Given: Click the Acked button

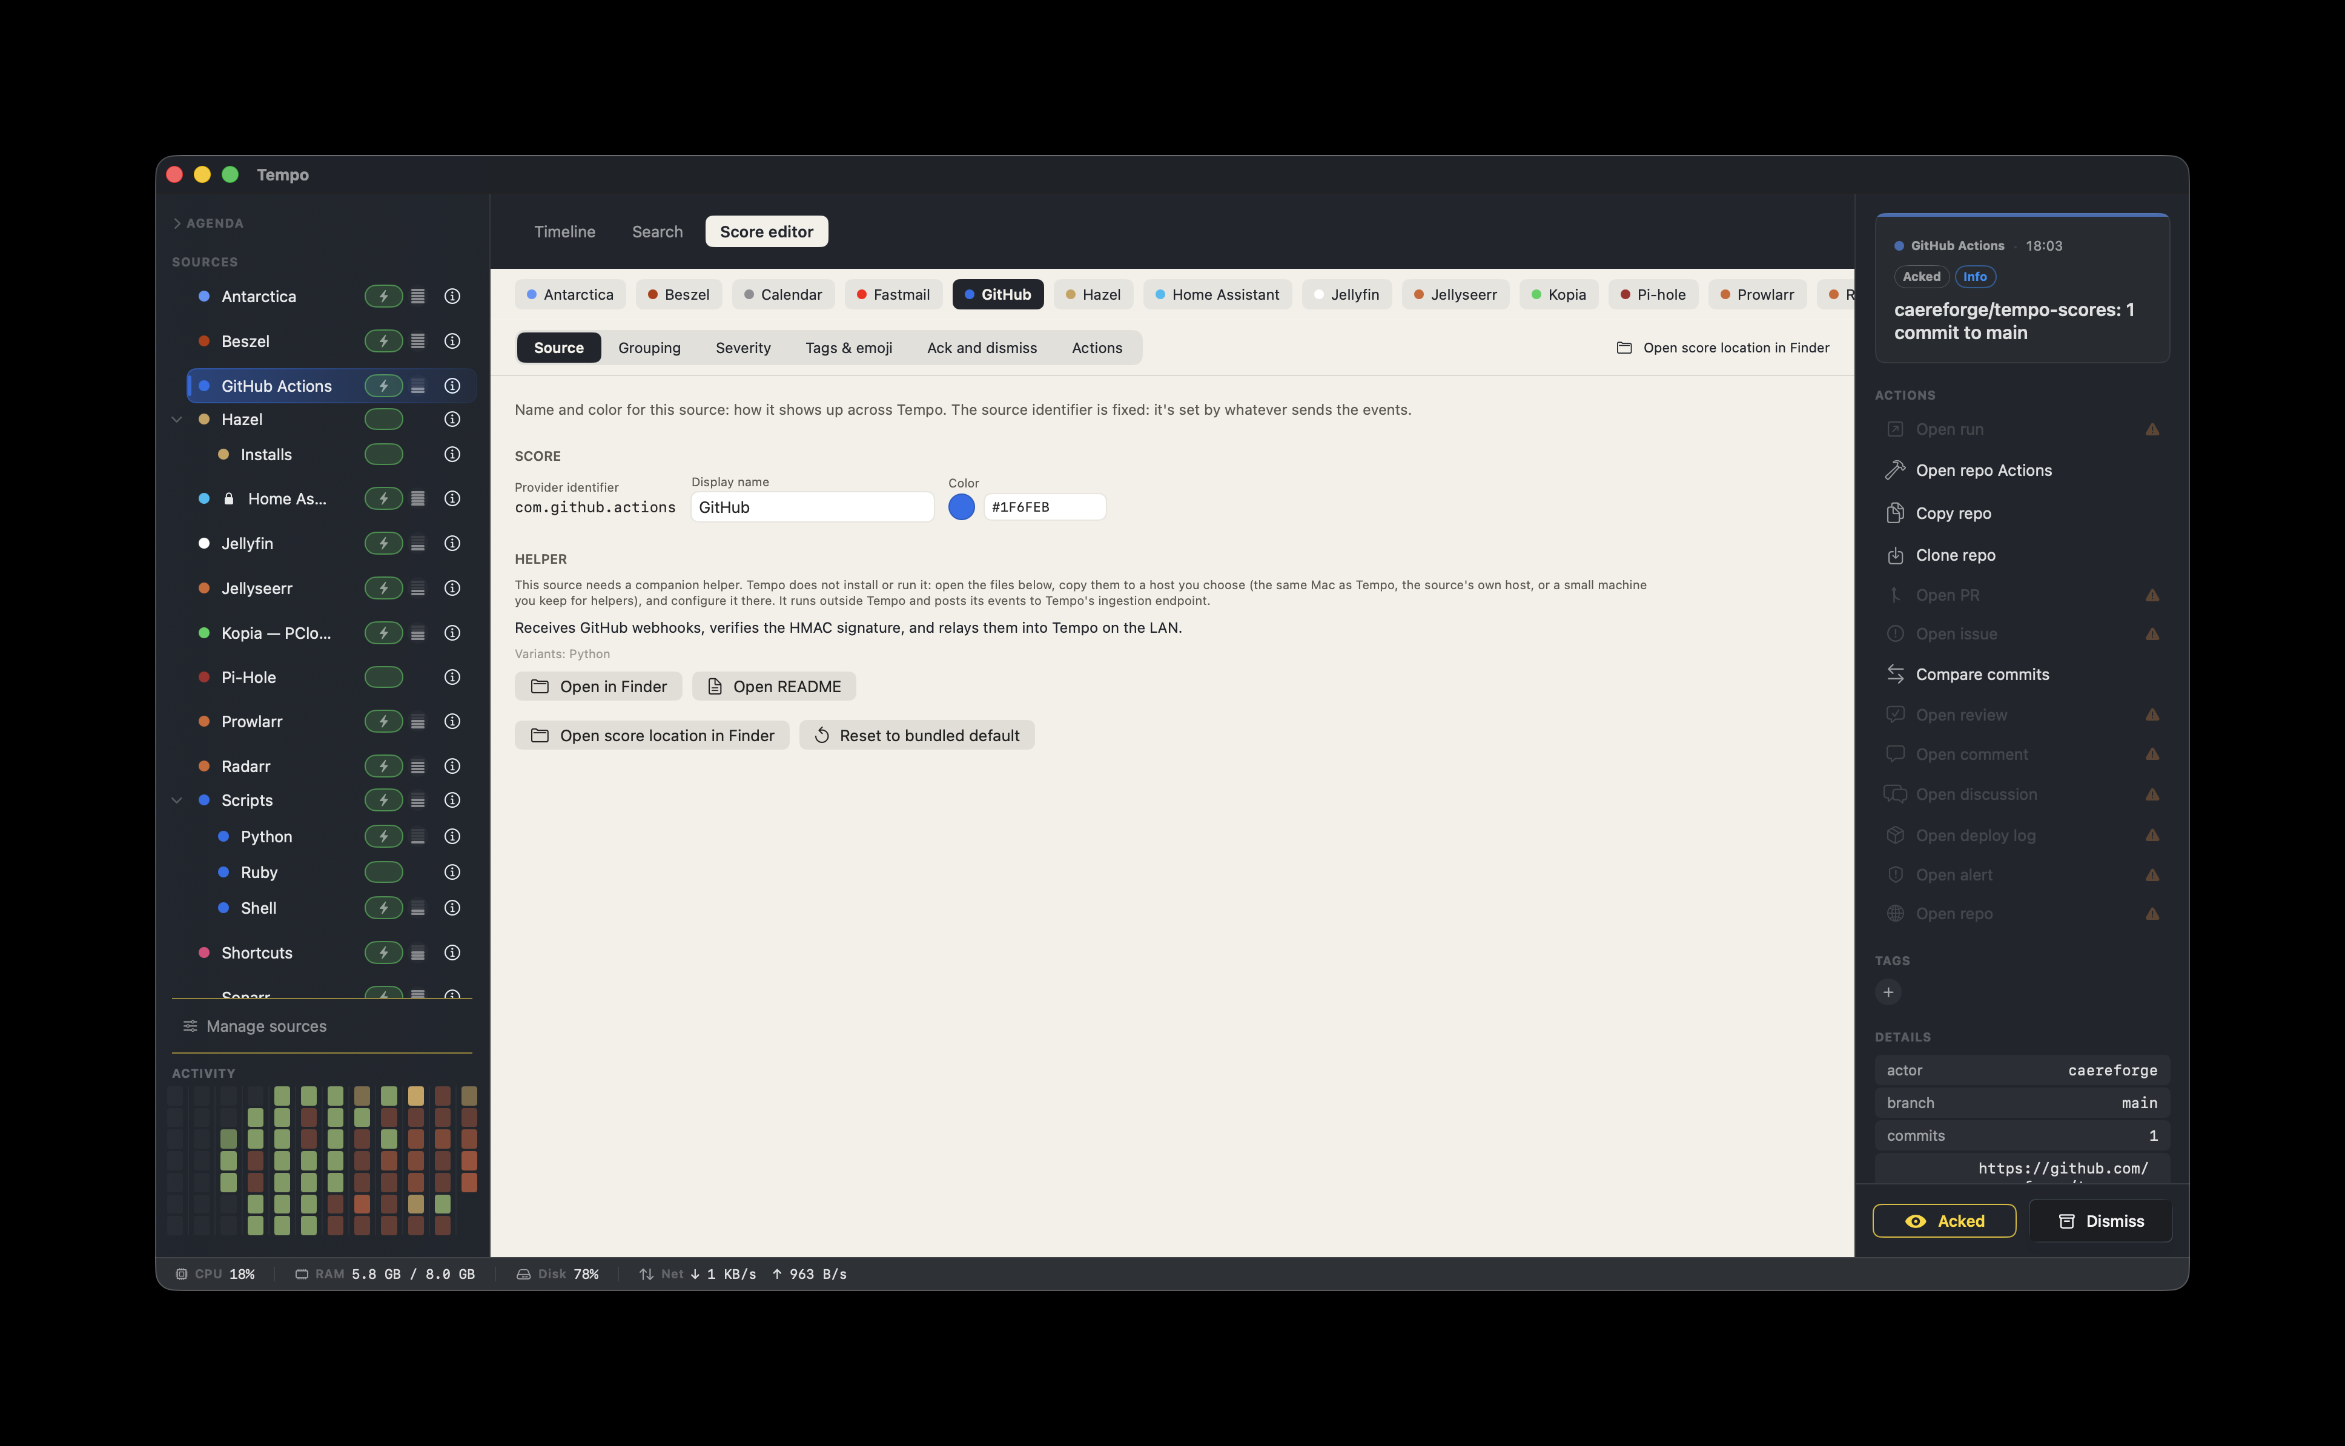Looking at the screenshot, I should point(1943,1221).
